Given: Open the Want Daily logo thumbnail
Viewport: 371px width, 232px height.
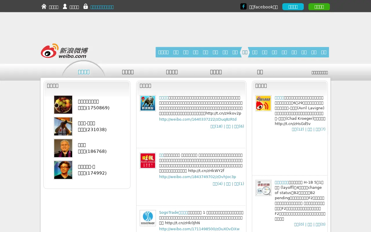Looking at the screenshot, I should pos(148,161).
